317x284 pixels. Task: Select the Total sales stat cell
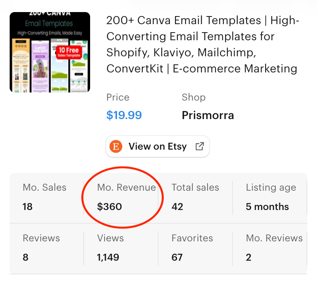tap(195, 197)
